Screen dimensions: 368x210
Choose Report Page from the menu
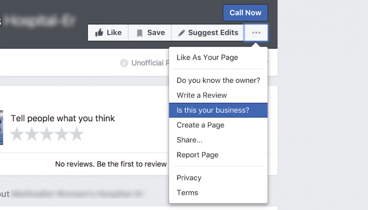pos(218,155)
